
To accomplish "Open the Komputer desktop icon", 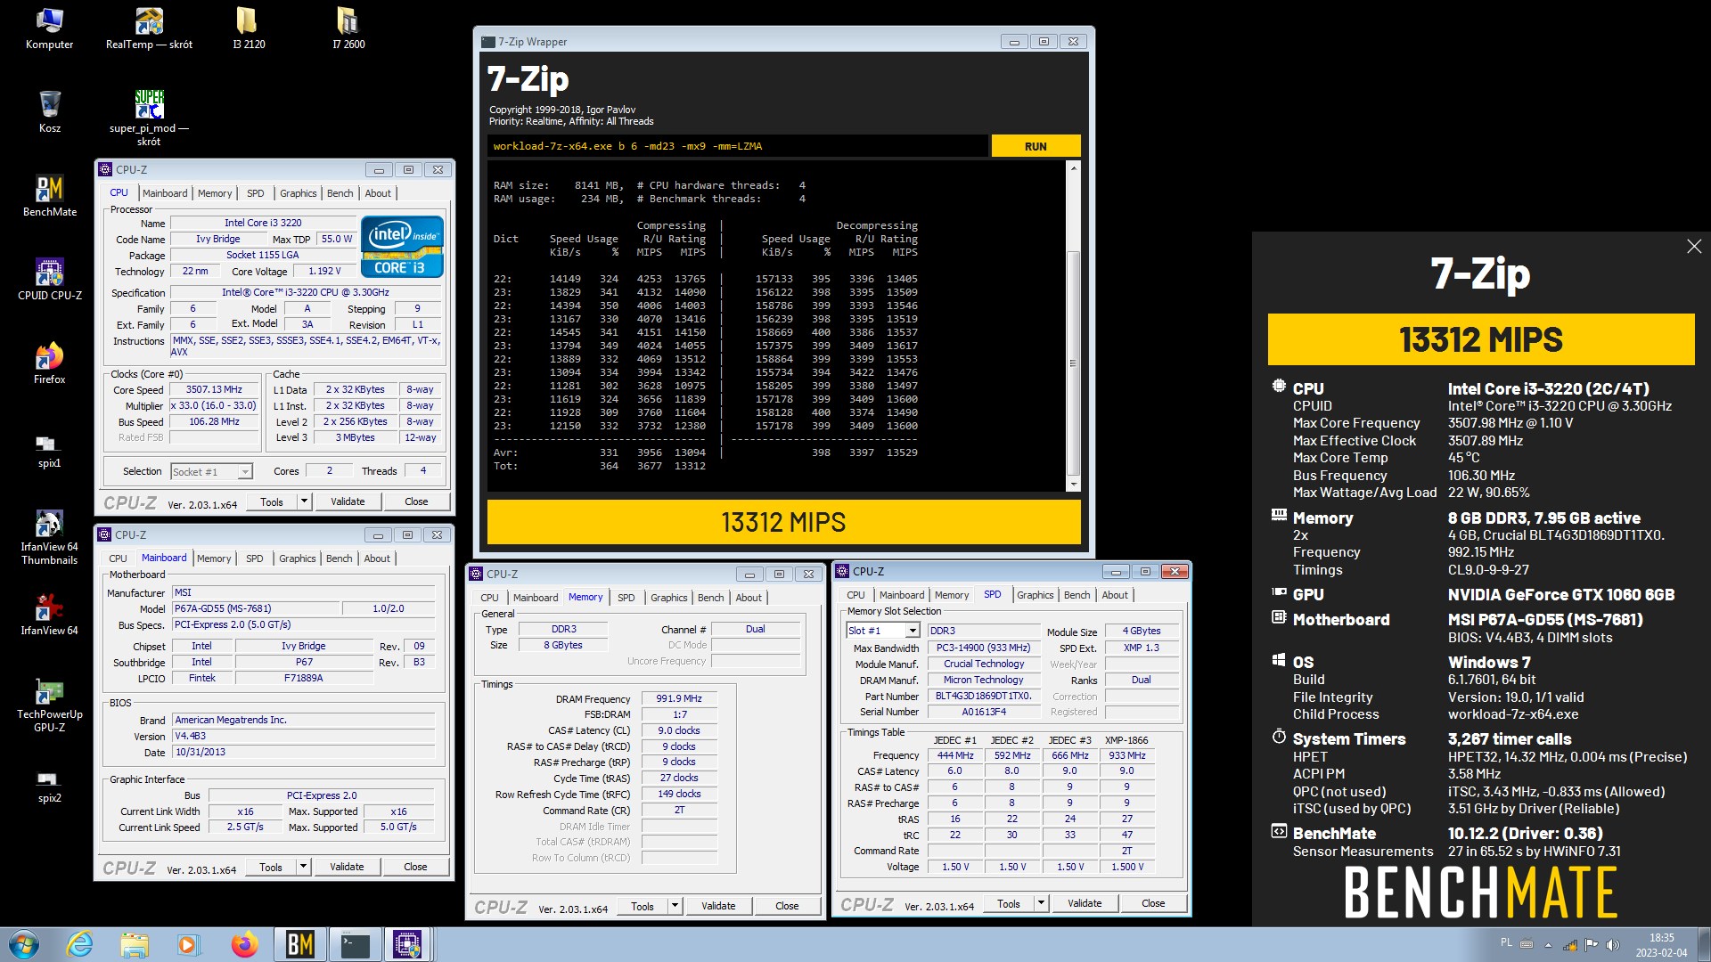I will pos(49,29).
